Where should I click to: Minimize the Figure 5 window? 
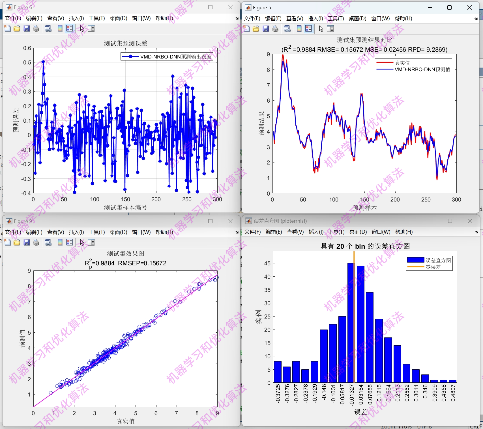pos(430,8)
